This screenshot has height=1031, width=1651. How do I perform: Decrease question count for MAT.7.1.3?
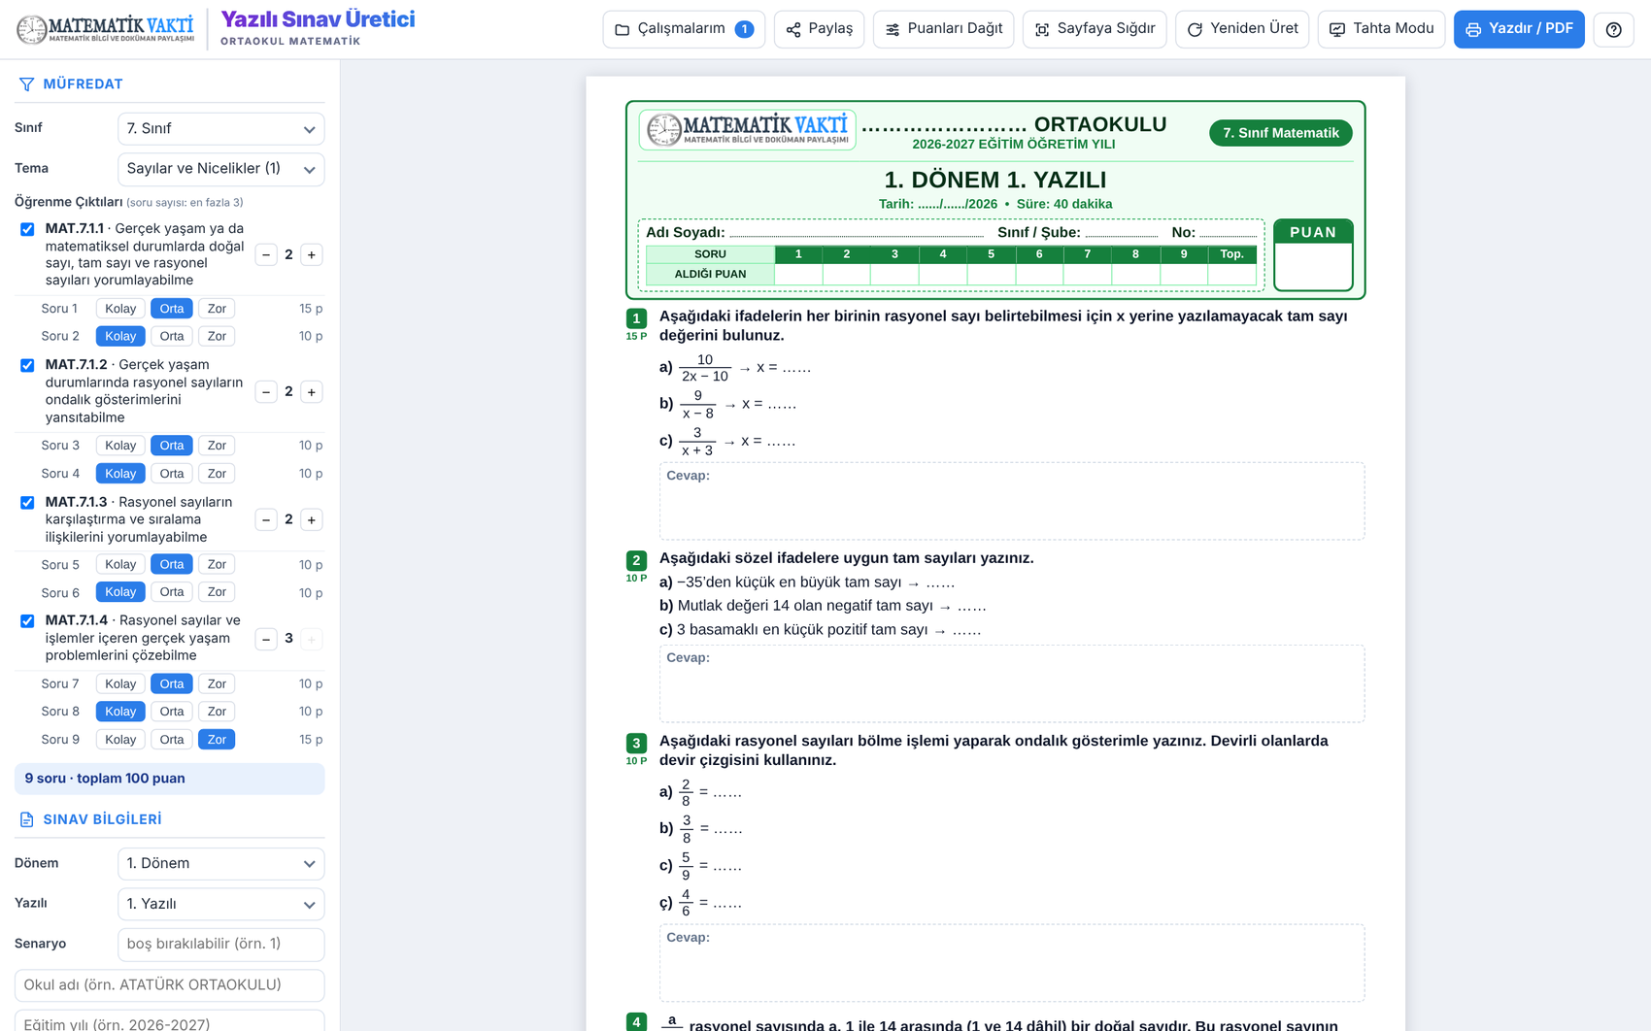266,519
